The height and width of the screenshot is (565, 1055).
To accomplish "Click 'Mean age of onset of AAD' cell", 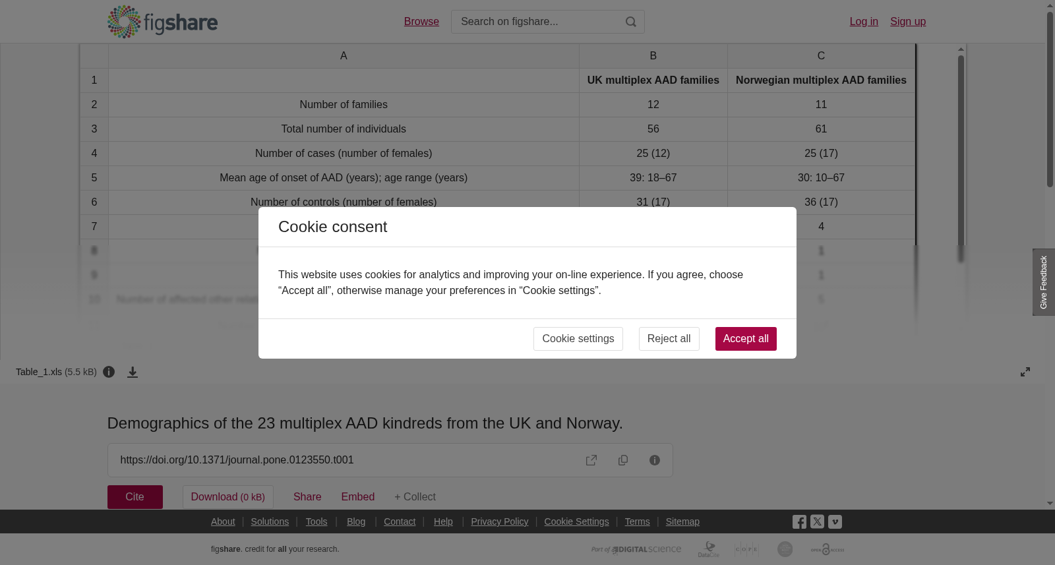I will click(344, 178).
